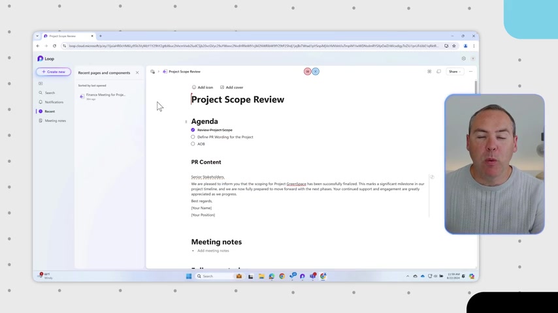Click the Add cover button
Screen dimensions: 558x313
(x=232, y=87)
